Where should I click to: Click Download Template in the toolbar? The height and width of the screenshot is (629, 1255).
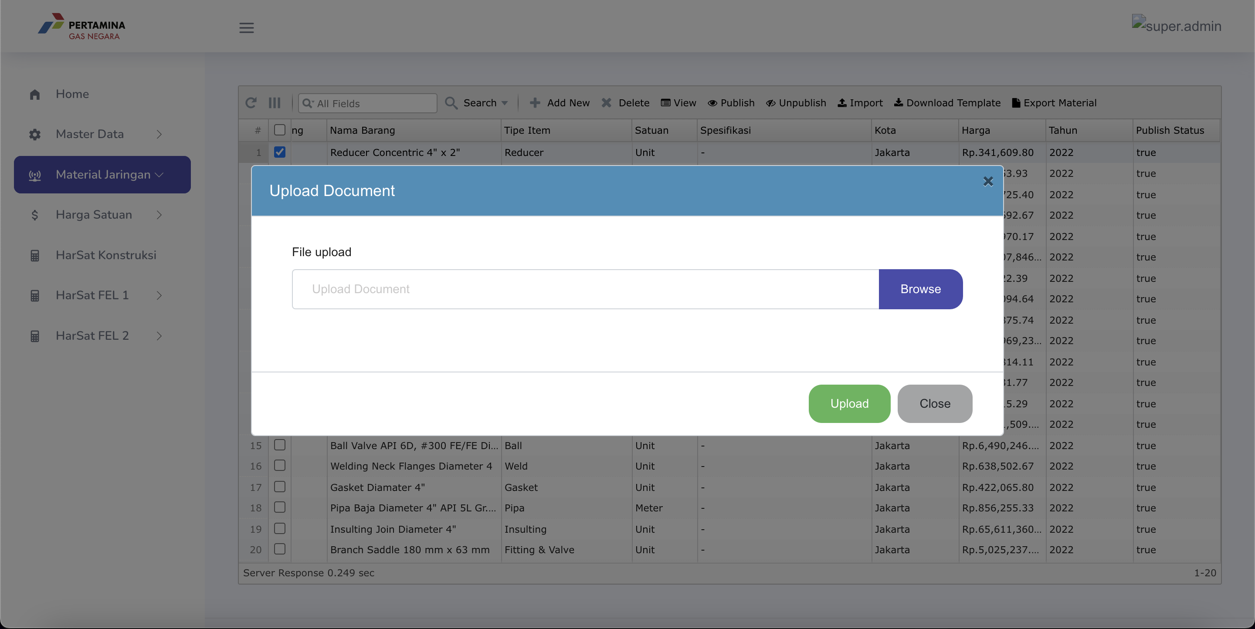947,103
